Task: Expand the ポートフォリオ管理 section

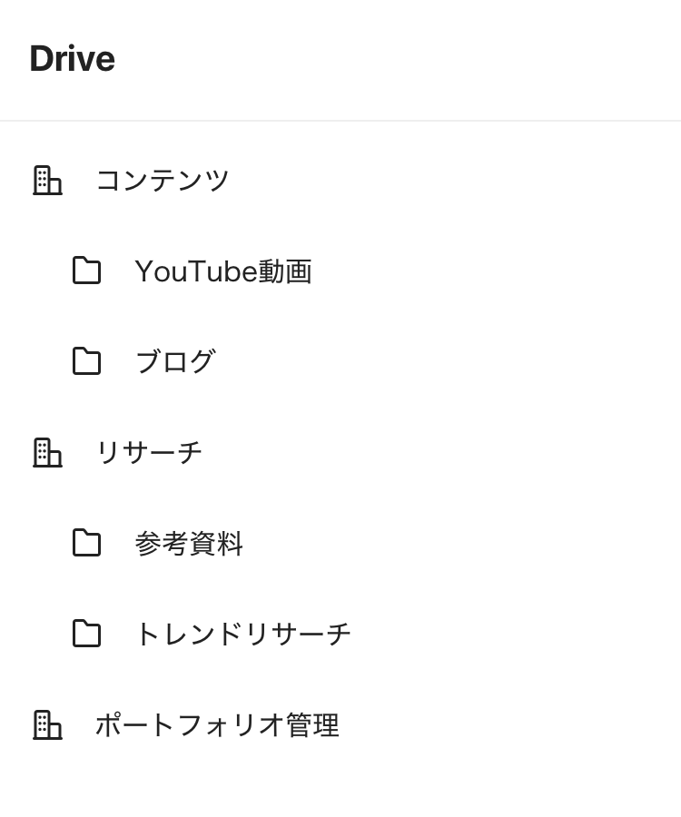Action: coord(217,724)
